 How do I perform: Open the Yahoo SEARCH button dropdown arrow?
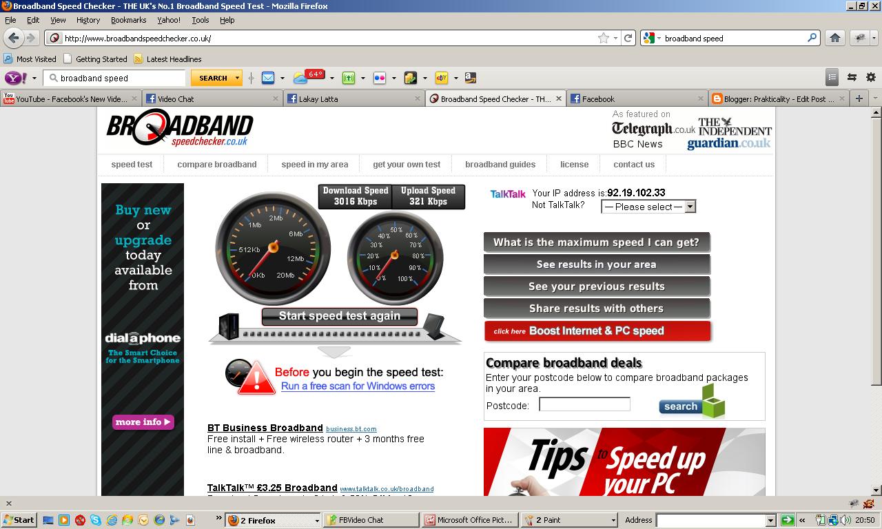pyautogui.click(x=237, y=78)
